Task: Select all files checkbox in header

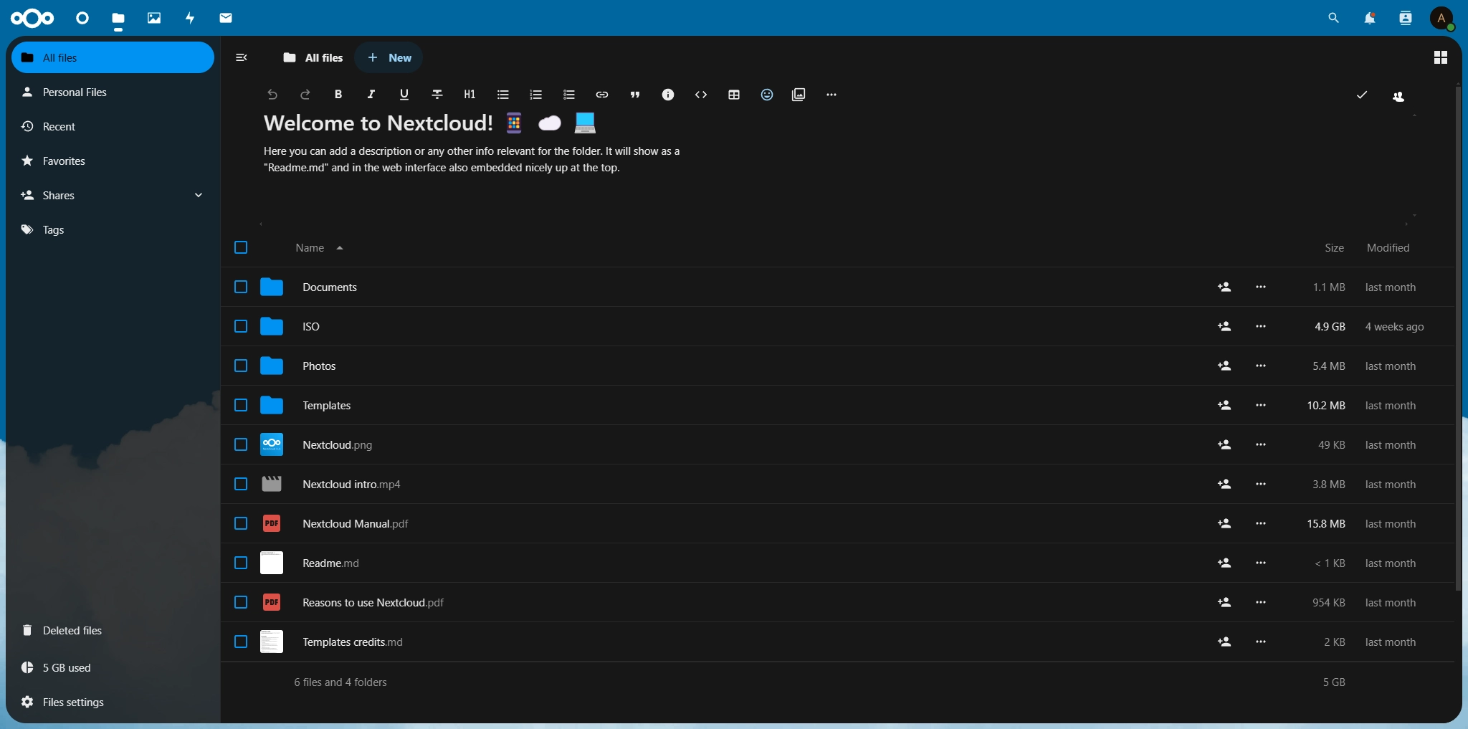Action: [x=241, y=247]
